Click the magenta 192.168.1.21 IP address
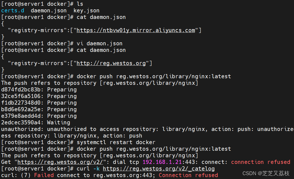This screenshot has height=179, width=294. pyautogui.click(x=162, y=162)
